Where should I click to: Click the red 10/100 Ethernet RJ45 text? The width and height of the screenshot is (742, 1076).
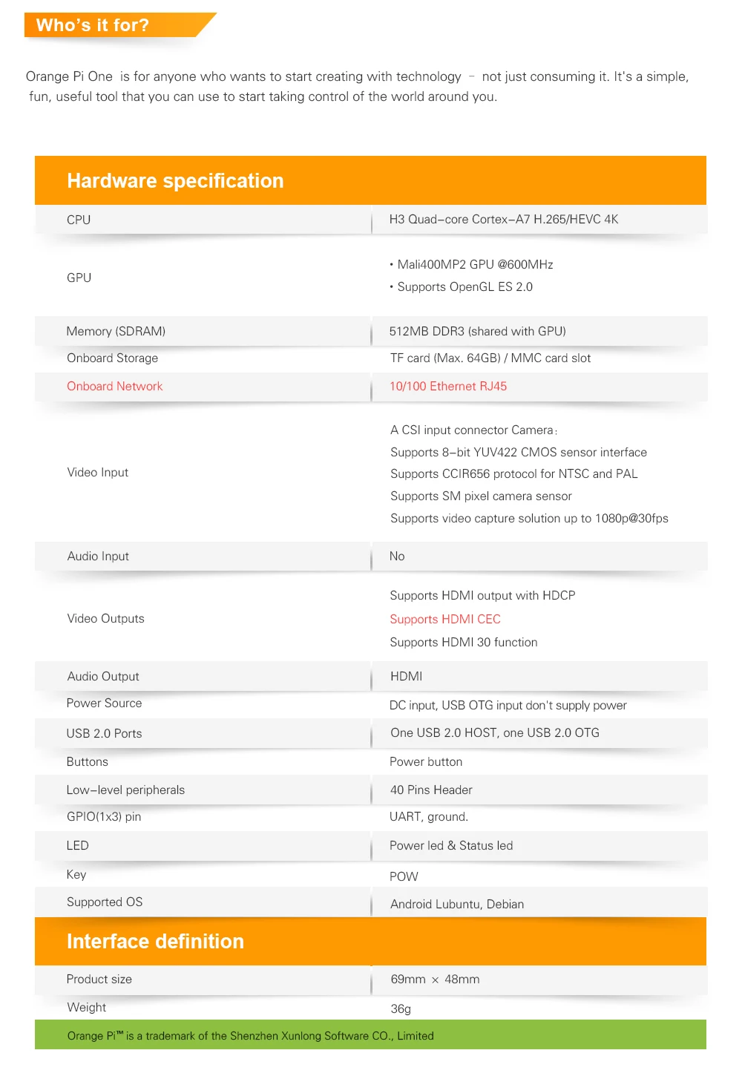pyautogui.click(x=448, y=387)
